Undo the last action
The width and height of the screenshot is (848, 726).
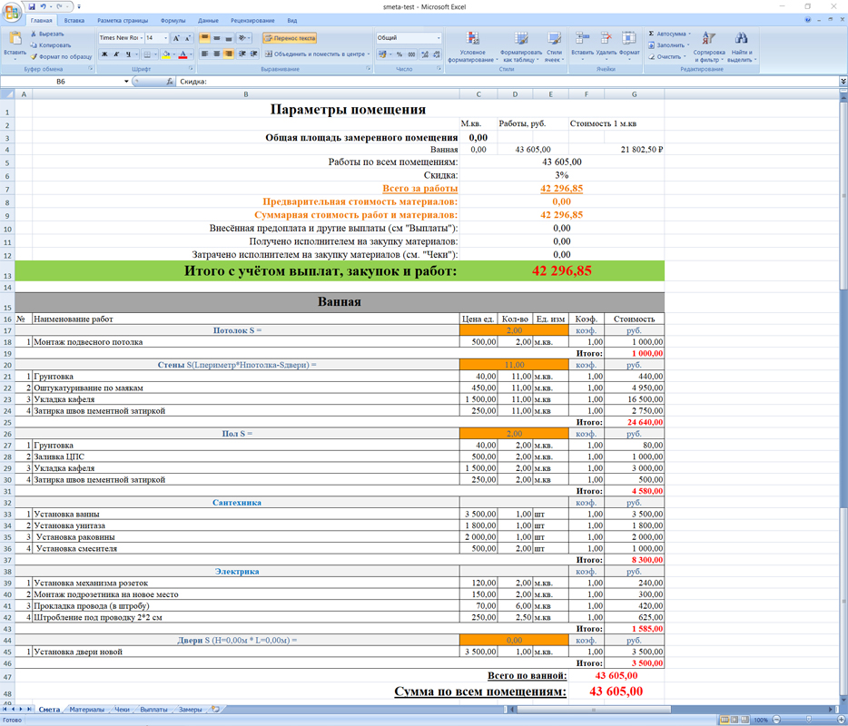coord(44,6)
